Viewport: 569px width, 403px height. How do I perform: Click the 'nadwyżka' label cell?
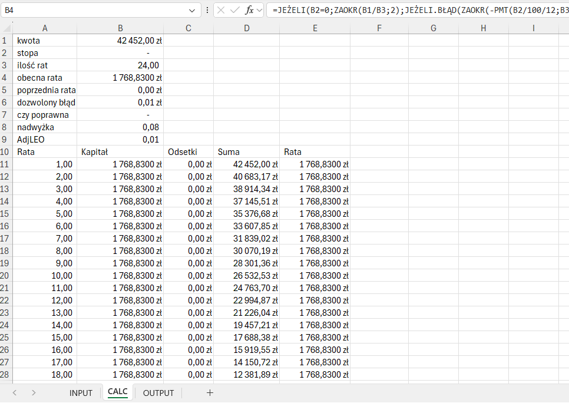coord(45,127)
